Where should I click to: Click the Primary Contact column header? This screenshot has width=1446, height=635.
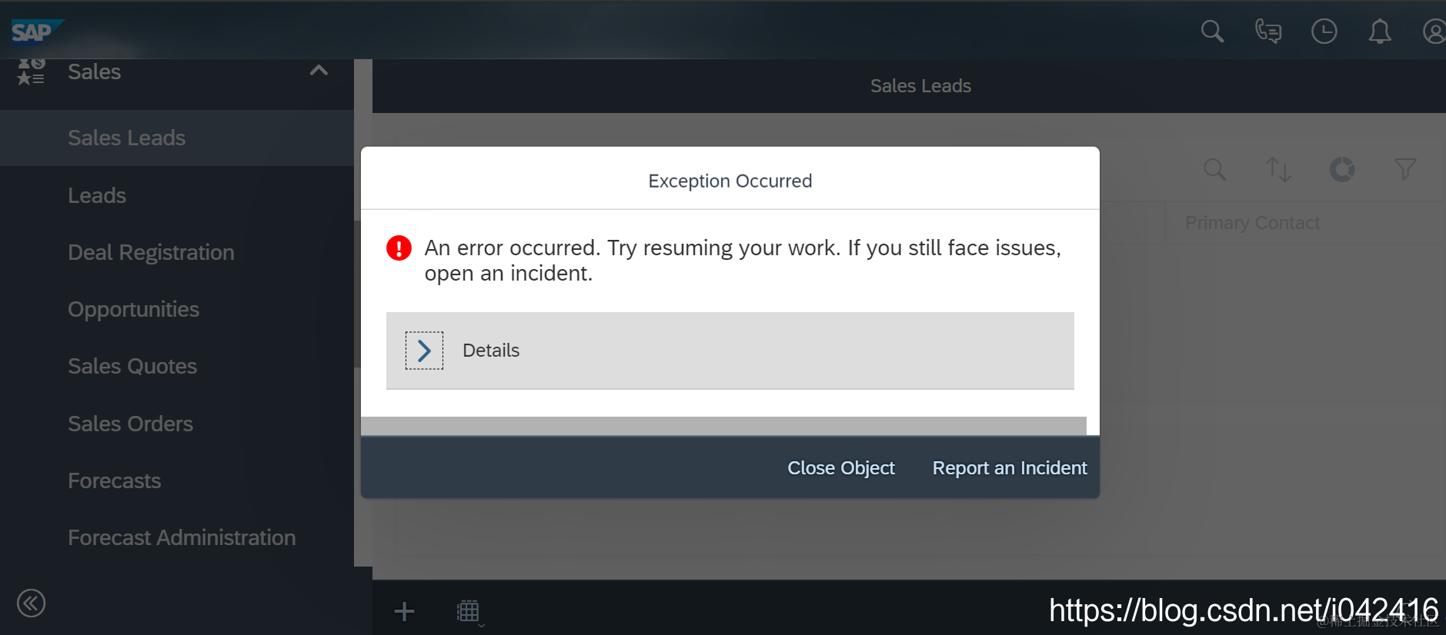click(1252, 223)
